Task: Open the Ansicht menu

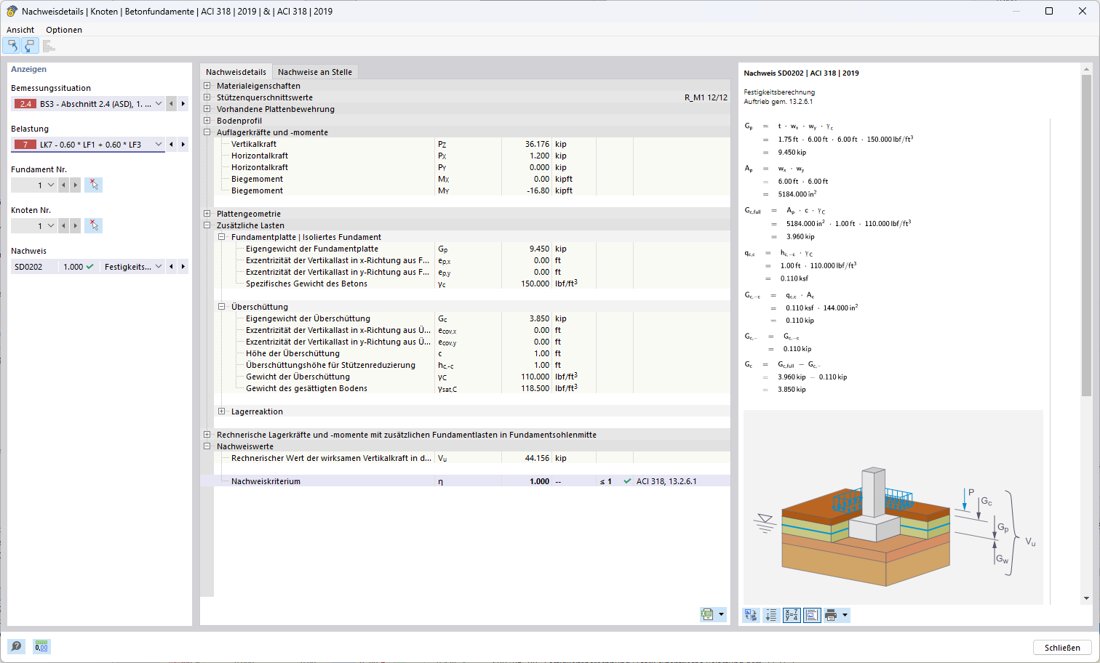Action: pyautogui.click(x=20, y=30)
